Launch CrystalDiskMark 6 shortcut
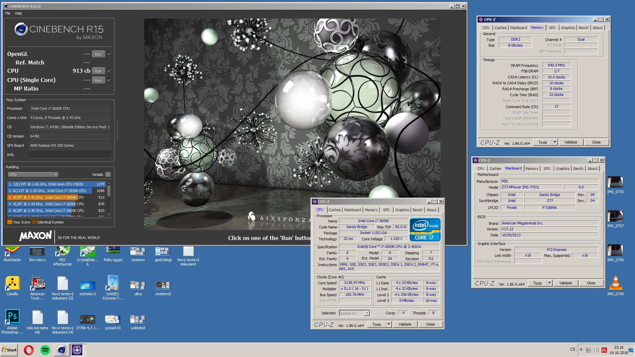This screenshot has height=357, width=635. (87, 256)
